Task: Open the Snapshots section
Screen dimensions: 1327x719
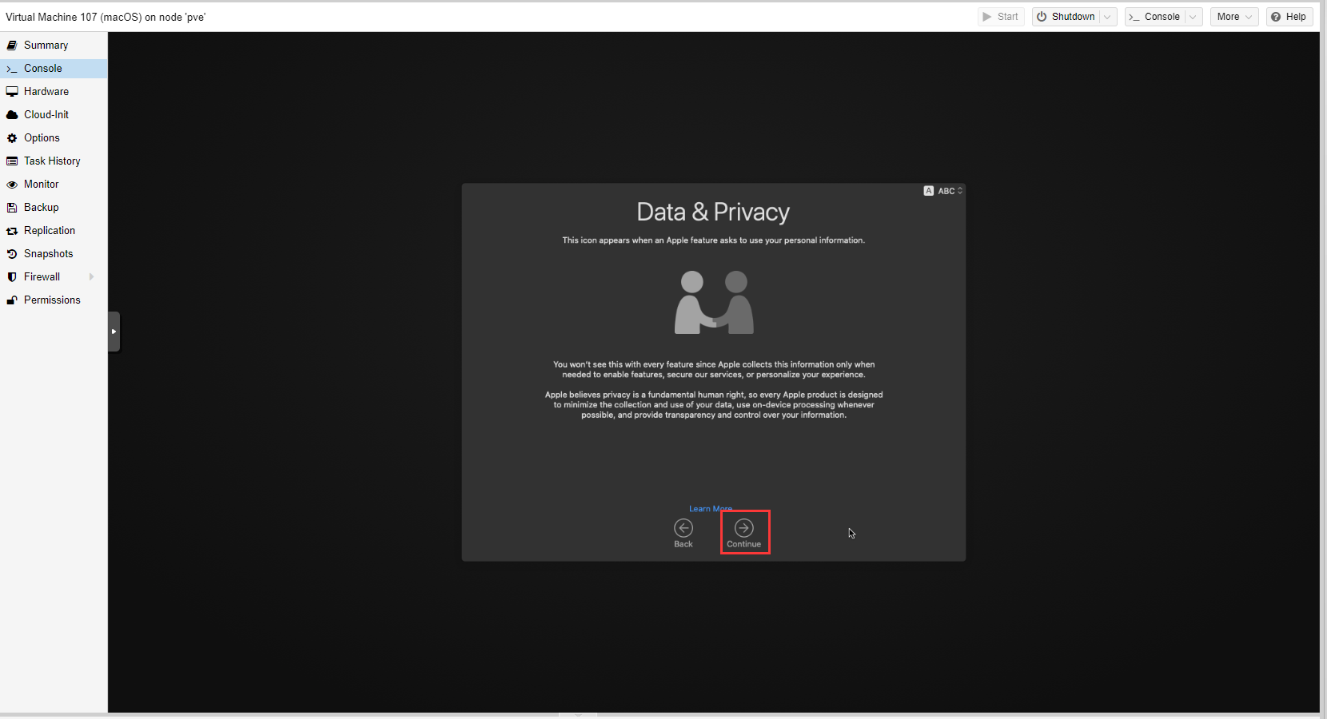Action: point(48,254)
